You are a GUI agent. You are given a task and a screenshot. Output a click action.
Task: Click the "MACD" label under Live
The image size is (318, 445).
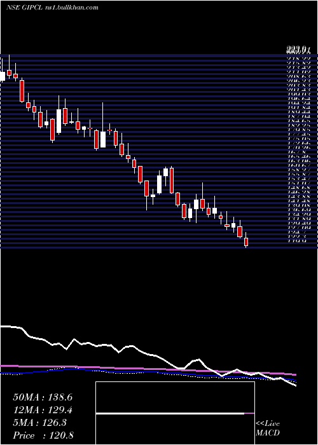click(x=268, y=433)
